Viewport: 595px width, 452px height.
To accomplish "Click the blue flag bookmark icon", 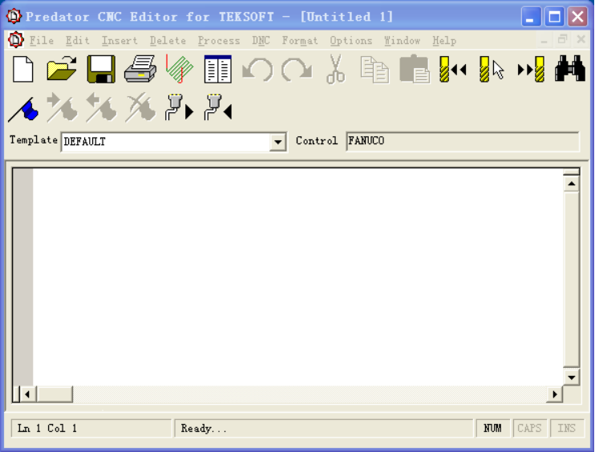I will coord(23,108).
